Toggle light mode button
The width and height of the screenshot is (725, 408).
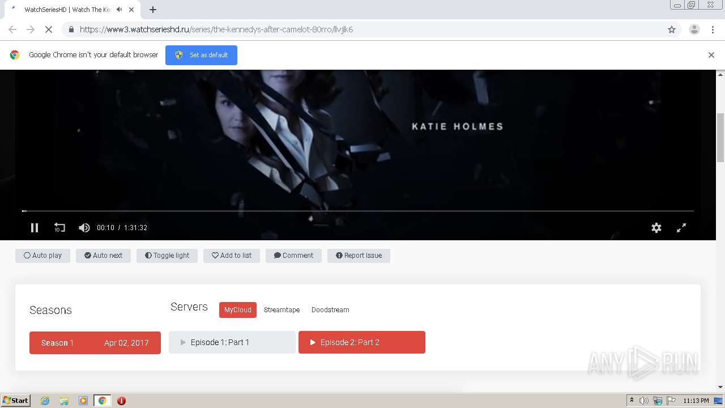click(167, 256)
